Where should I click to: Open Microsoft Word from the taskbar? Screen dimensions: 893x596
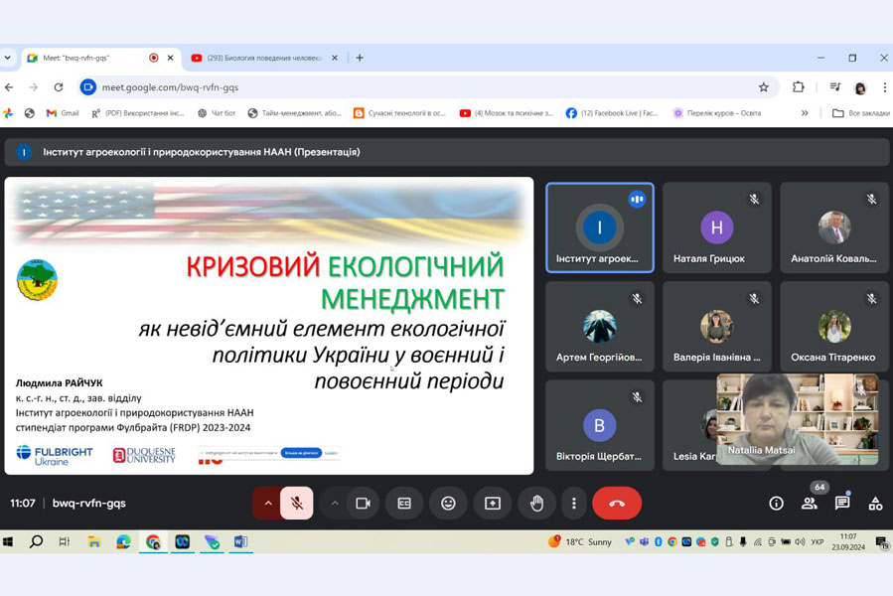coord(240,542)
